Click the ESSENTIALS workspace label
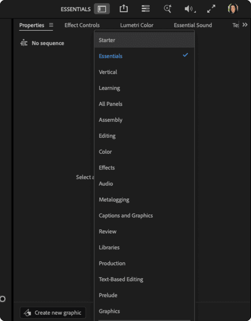Screen dimensions: 251x321 (x=76, y=9)
